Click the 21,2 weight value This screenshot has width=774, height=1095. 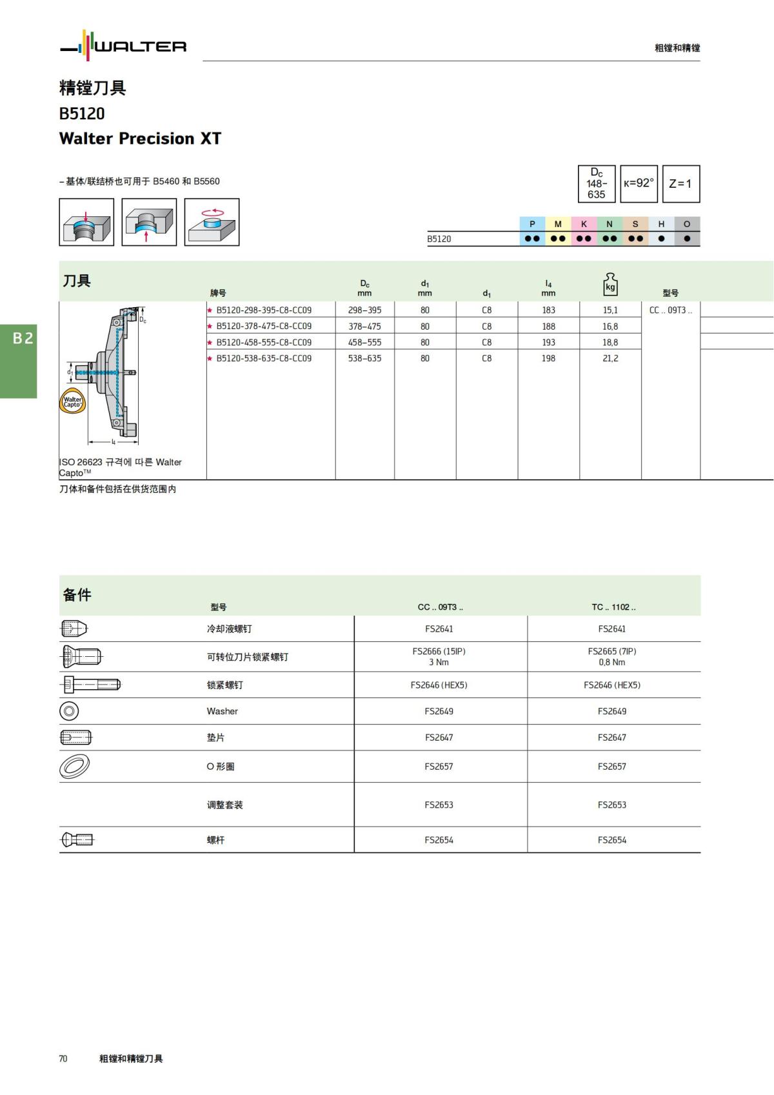610,359
